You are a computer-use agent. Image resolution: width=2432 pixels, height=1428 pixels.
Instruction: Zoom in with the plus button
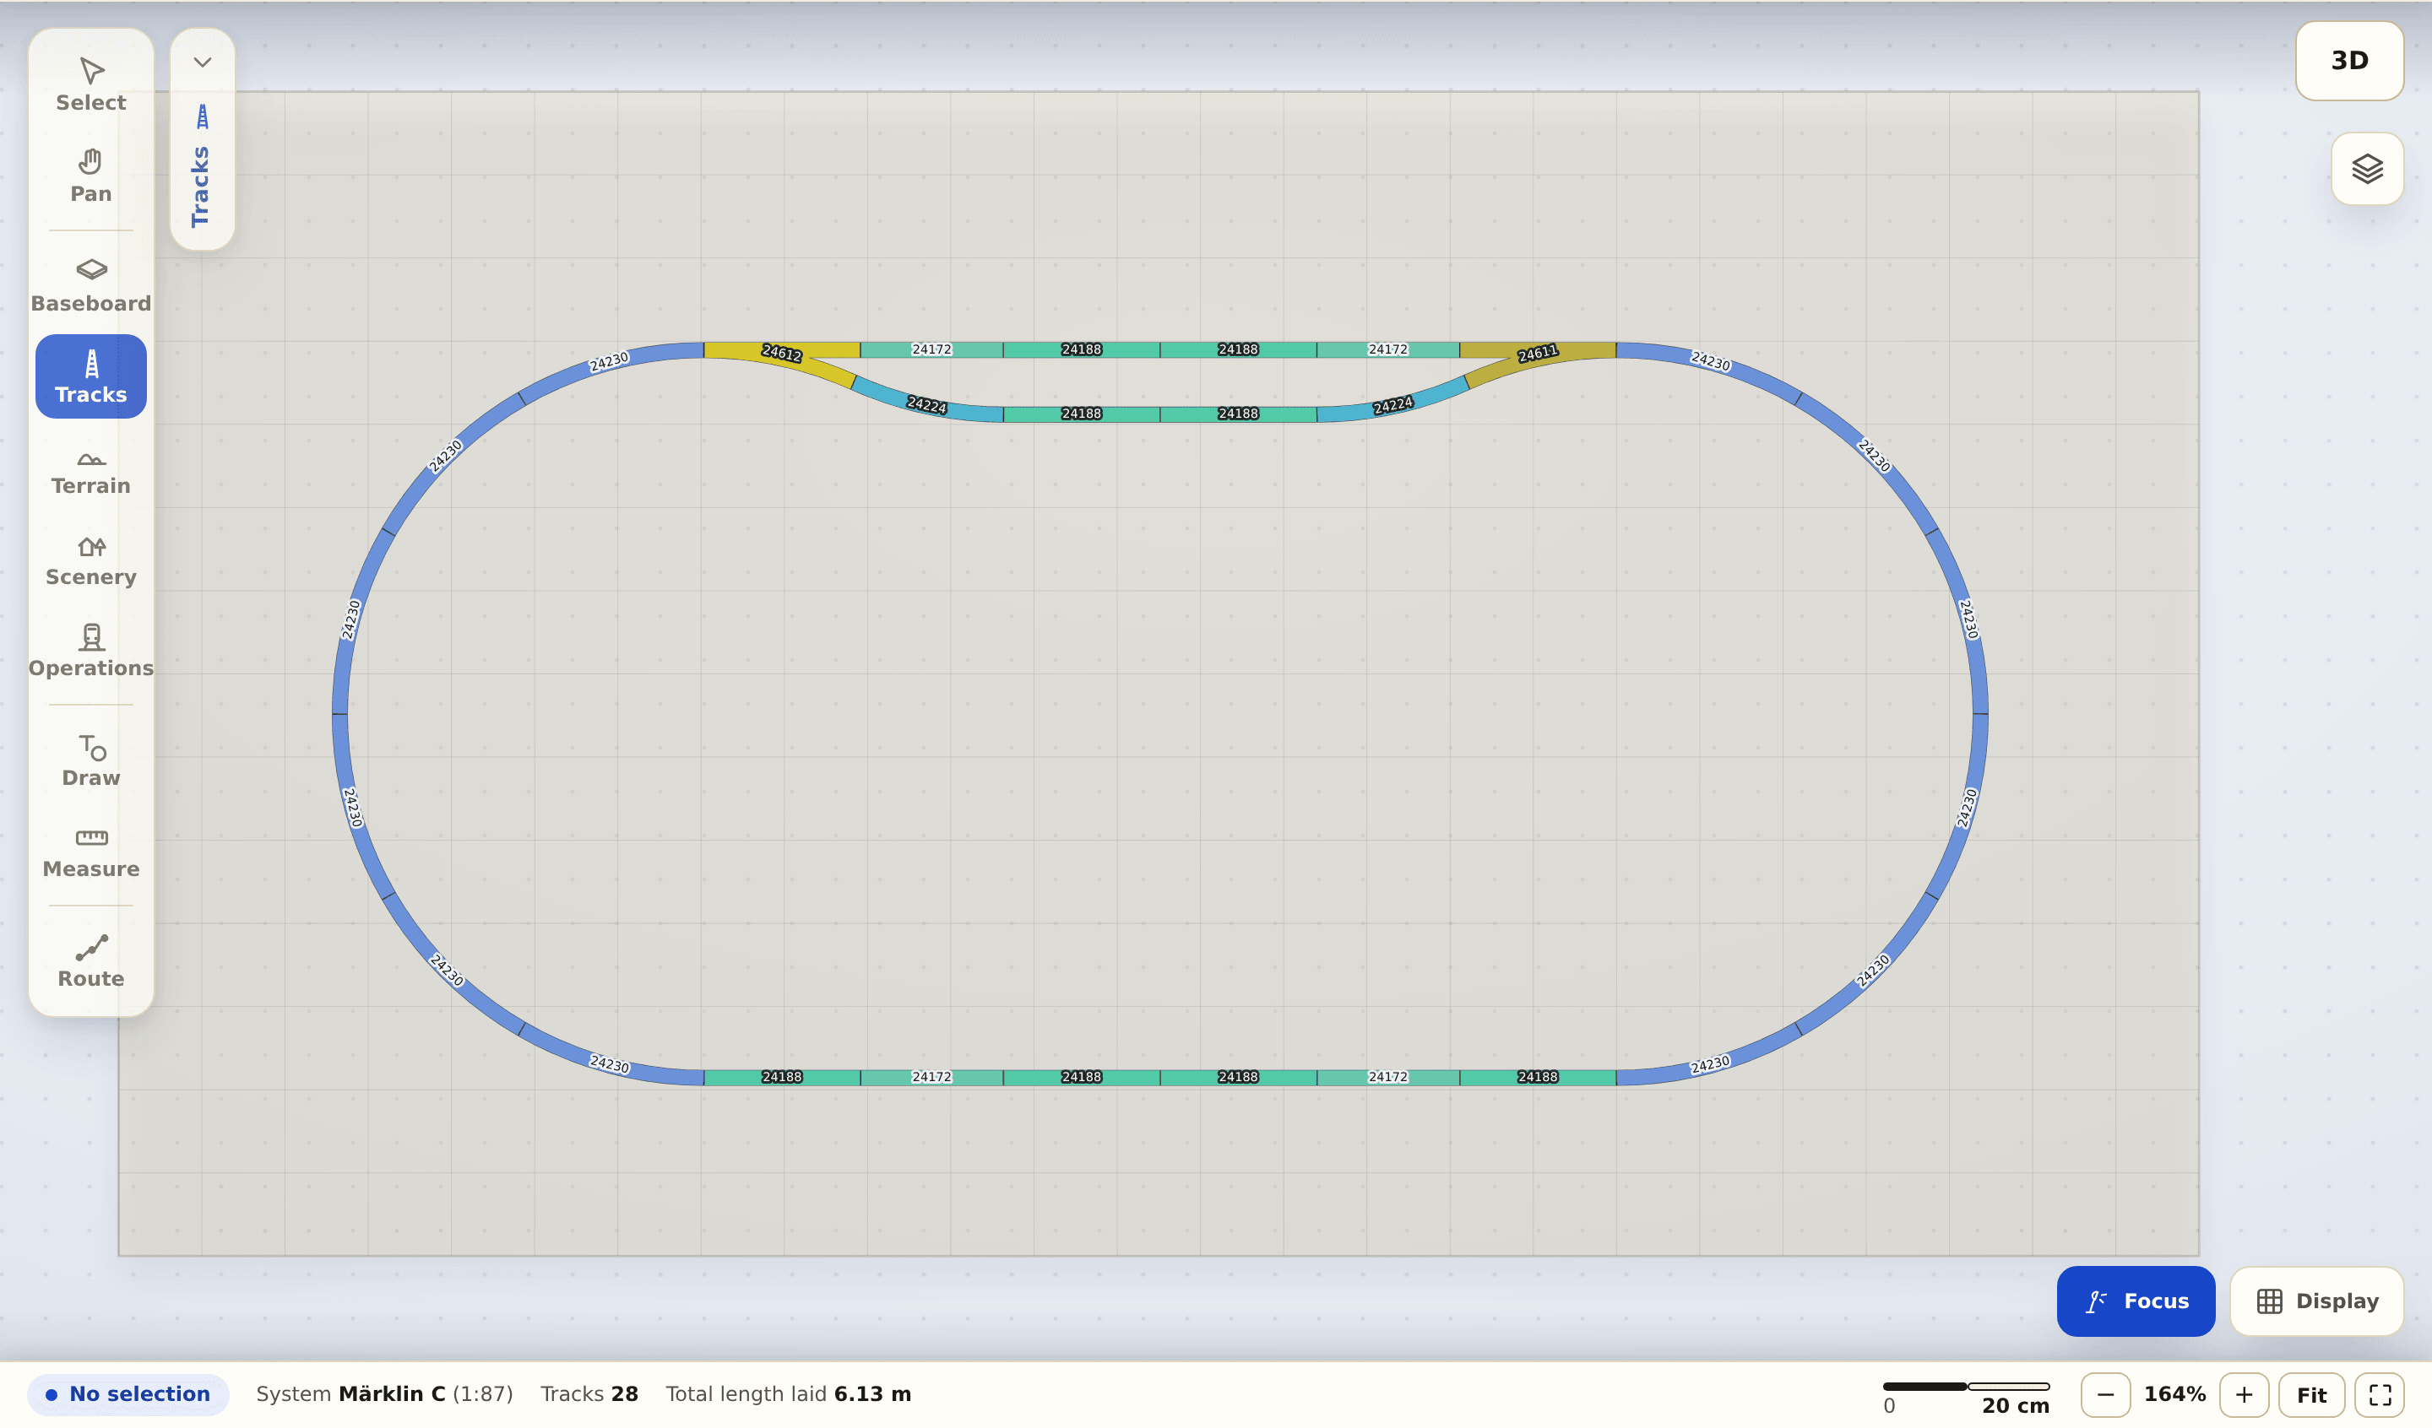(2244, 1394)
